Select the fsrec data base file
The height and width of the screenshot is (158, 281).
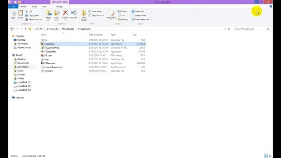click(93, 59)
